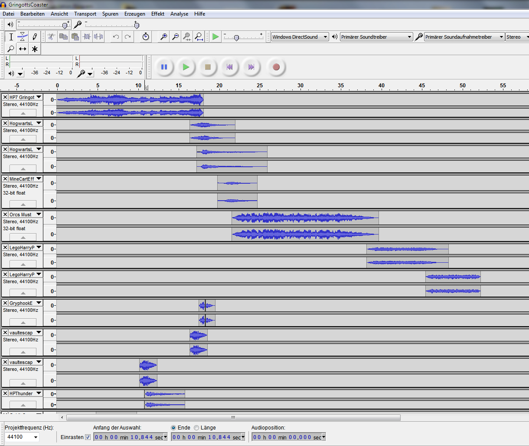This screenshot has width=529, height=446.
Task: Click the Zoom In magnifier icon
Action: tap(163, 37)
